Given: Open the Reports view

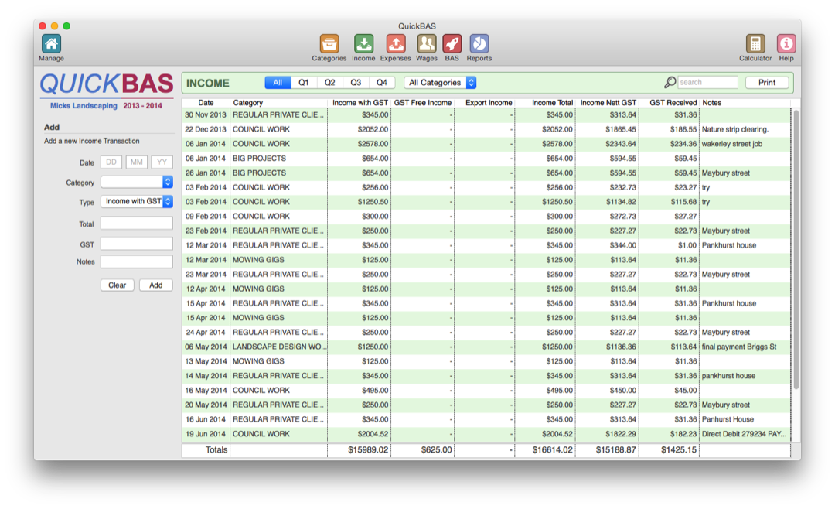Looking at the screenshot, I should tap(479, 45).
